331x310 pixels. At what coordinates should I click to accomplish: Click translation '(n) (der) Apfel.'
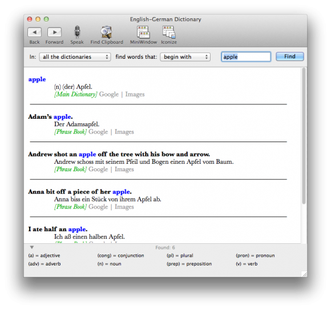tap(73, 87)
